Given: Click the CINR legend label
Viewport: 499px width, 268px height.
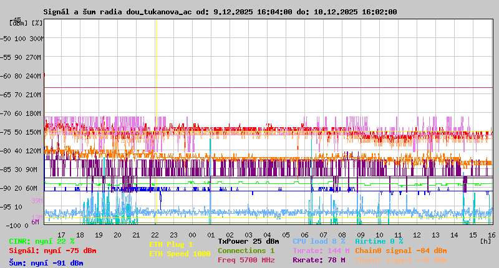Looking at the screenshot, I should (41, 241).
